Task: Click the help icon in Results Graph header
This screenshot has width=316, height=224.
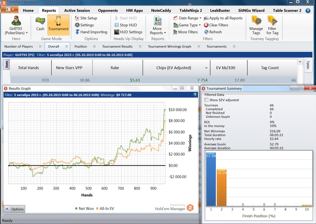Action: point(195,95)
